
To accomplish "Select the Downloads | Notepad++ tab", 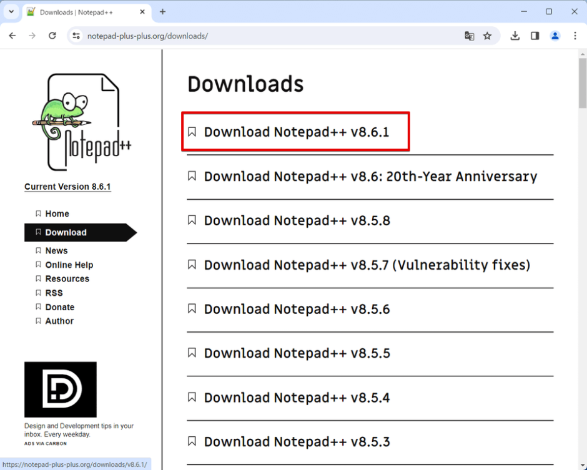I will pyautogui.click(x=87, y=12).
